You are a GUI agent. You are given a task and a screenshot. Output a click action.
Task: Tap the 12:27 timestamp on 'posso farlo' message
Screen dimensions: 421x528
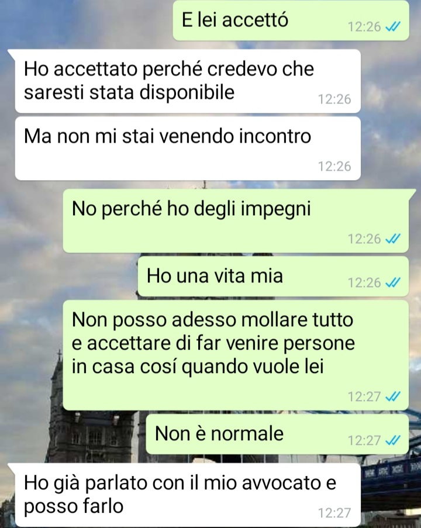(334, 513)
